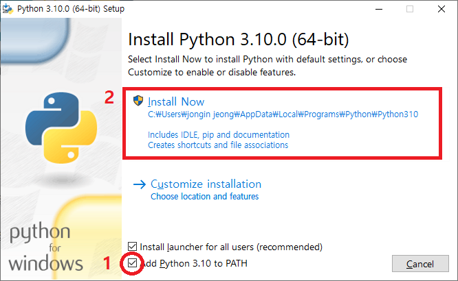This screenshot has width=458, height=281.
Task: Minimize the Python Setup window
Action: point(379,9)
